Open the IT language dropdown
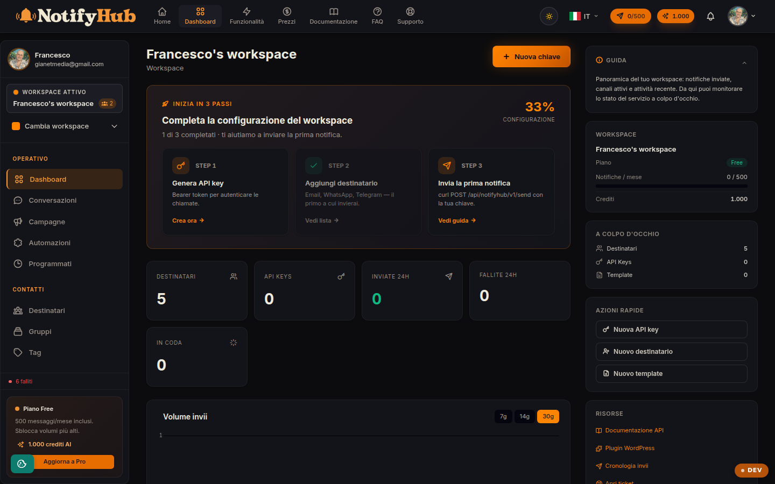The height and width of the screenshot is (484, 775). [584, 16]
